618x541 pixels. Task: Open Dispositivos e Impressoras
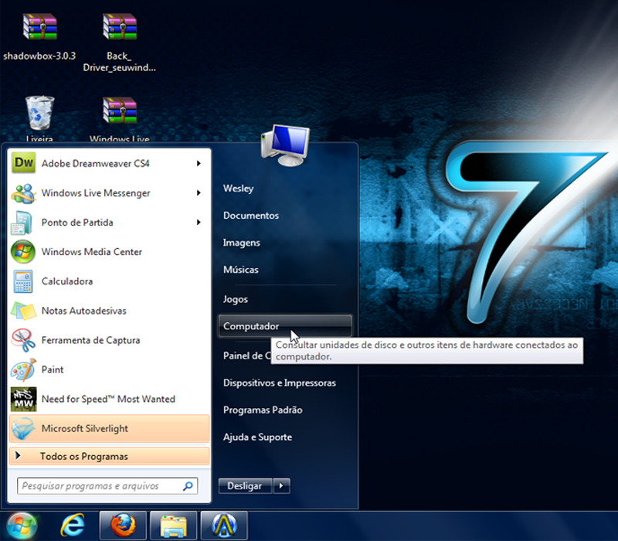coord(279,383)
